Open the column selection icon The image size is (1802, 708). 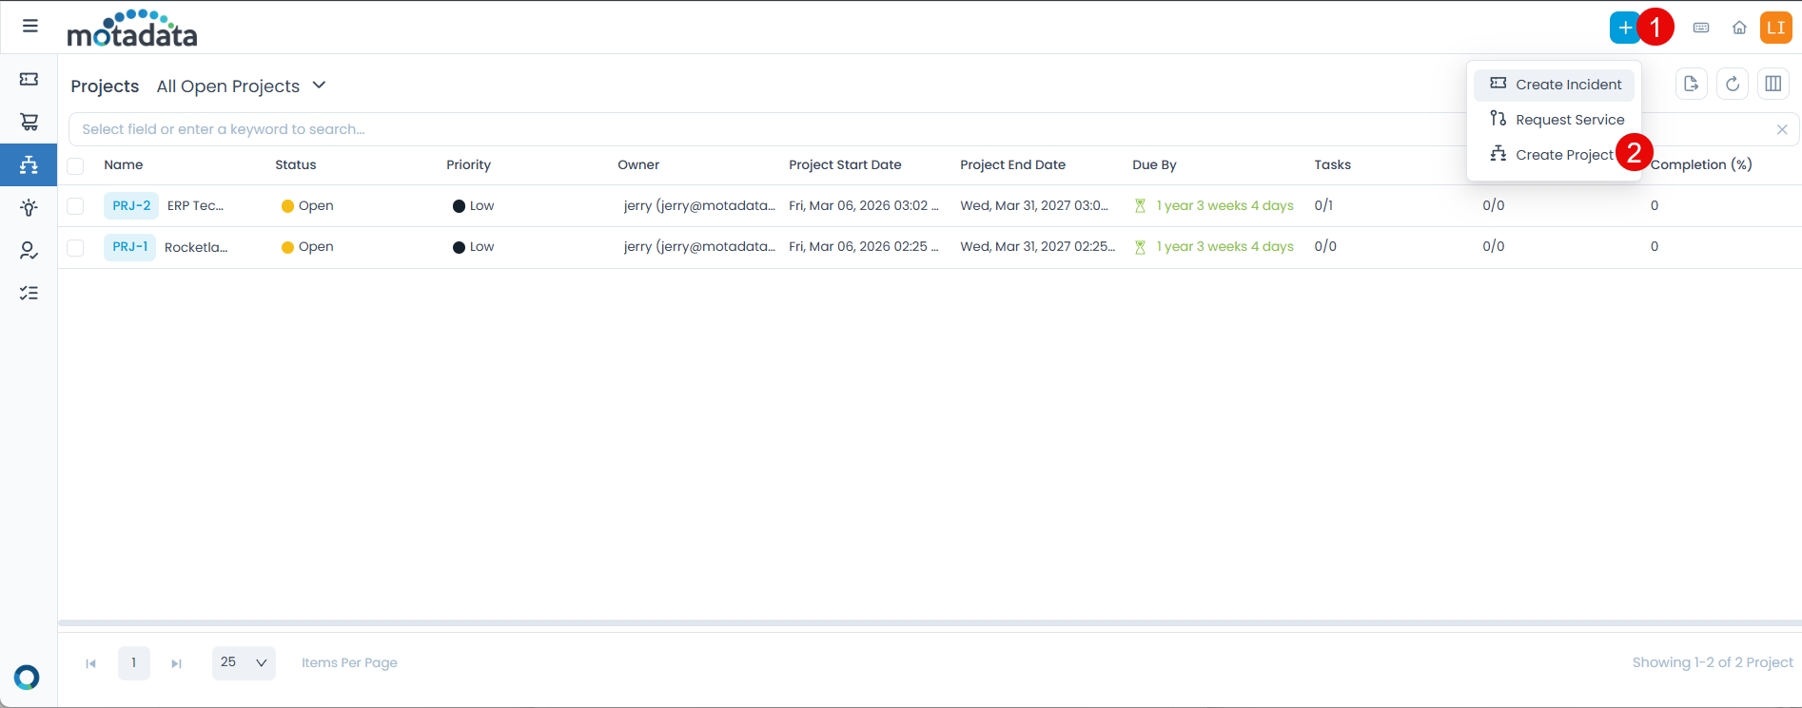click(x=1773, y=85)
